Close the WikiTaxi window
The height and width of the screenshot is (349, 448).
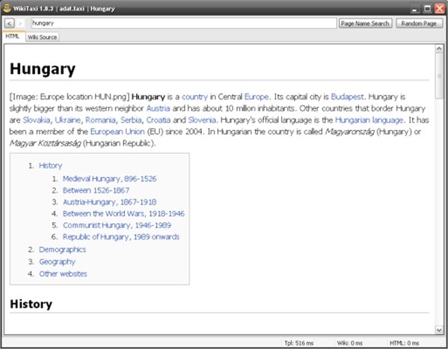(440, 9)
